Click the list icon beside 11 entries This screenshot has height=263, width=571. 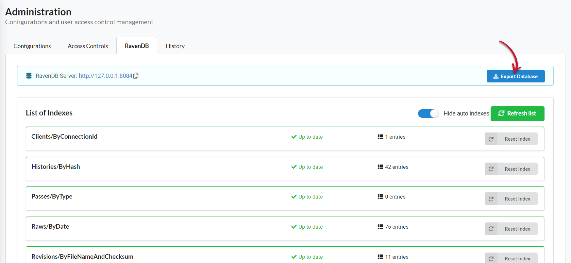tap(380, 257)
